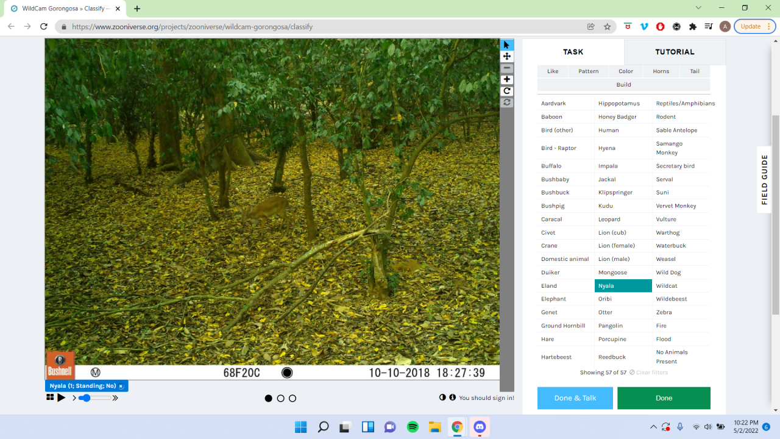
Task: Click the Done & Talk button
Action: (x=575, y=398)
